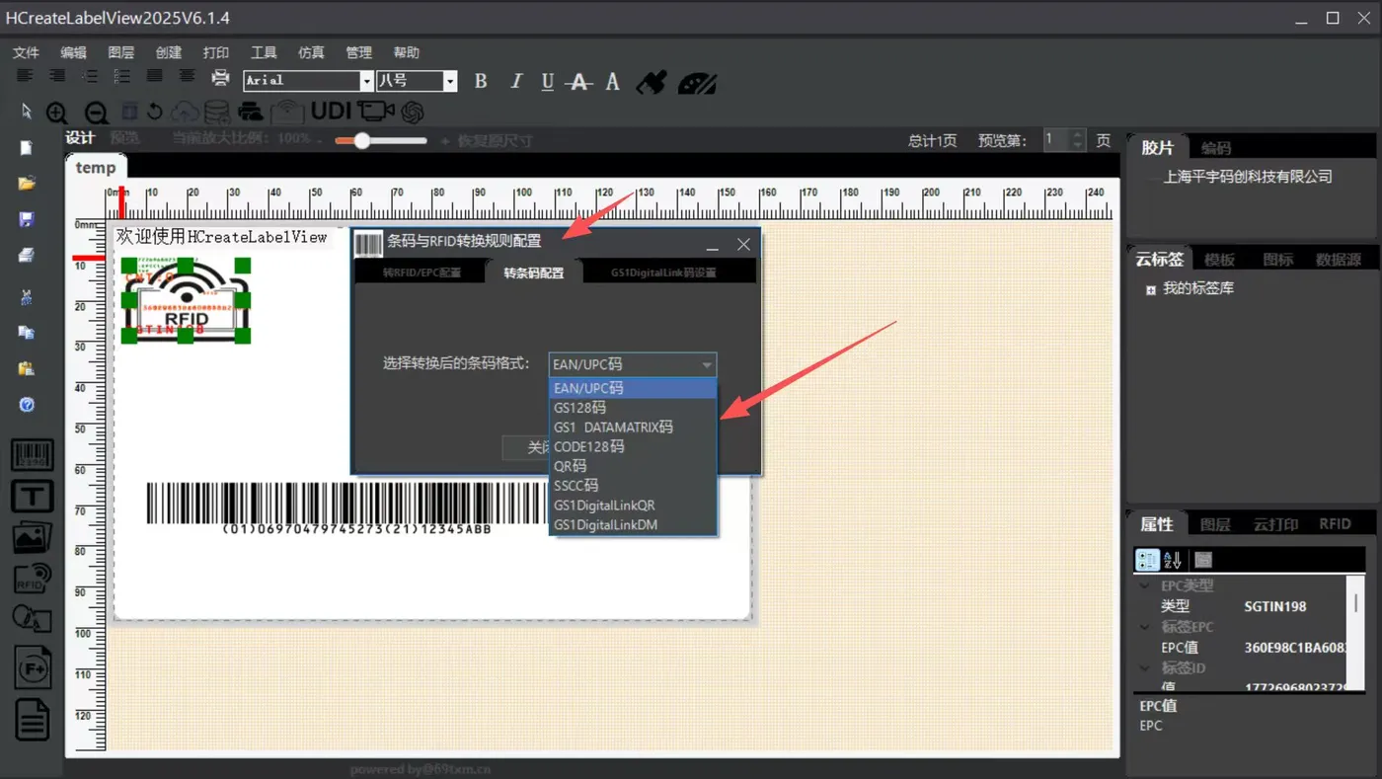Click the camera toolbar icon
This screenshot has width=1382, height=779.
375,112
